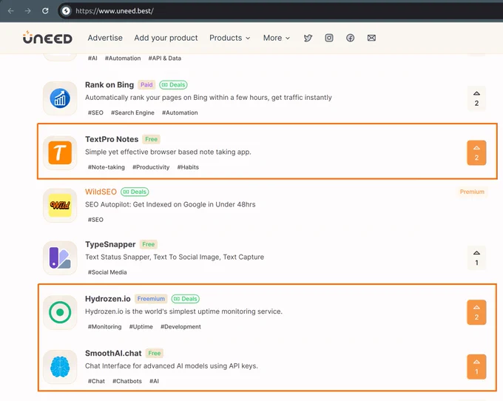Click the #Chat tag
Viewport: 503px width, 401px height.
tap(96, 381)
